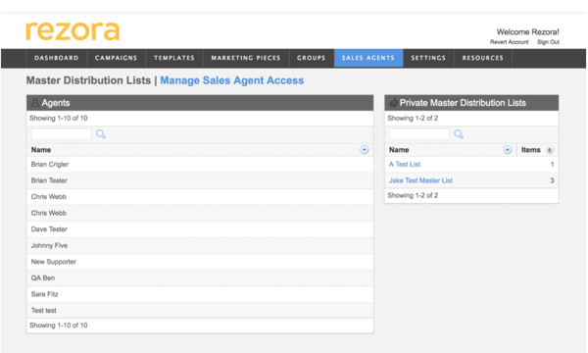Click the Revert Account link
The image size is (588, 353).
[x=510, y=42]
